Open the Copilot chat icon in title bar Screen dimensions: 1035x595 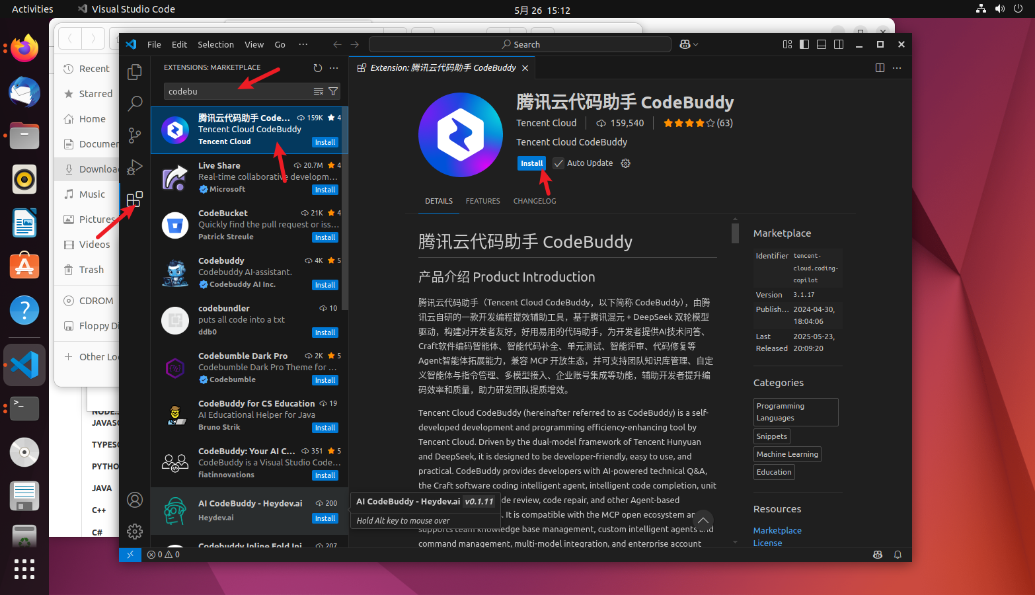click(x=685, y=44)
